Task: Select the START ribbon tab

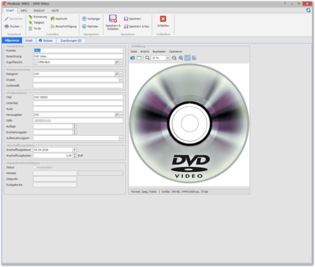Action: tap(10, 11)
